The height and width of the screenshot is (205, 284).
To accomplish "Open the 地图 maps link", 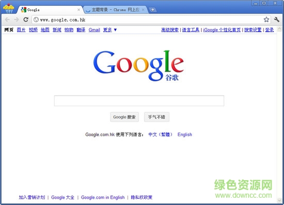I will coord(45,30).
